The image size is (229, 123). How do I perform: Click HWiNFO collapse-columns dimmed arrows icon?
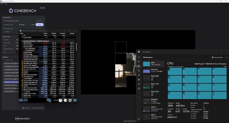click(x=25, y=100)
